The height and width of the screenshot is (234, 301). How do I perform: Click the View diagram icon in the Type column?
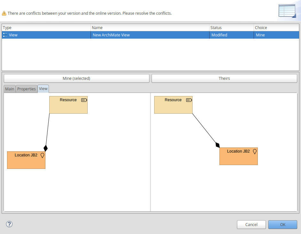[x=4, y=35]
